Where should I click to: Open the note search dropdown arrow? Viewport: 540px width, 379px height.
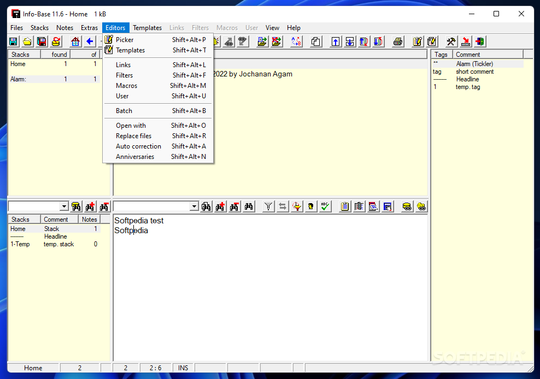tap(194, 206)
